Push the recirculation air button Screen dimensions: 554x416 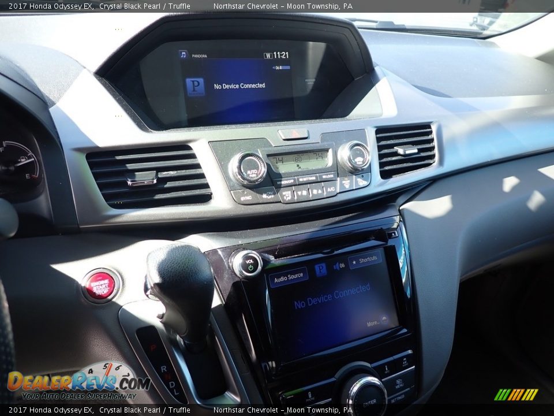click(362, 182)
